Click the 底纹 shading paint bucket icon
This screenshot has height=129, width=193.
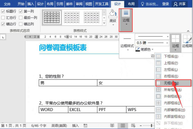pos(113,14)
